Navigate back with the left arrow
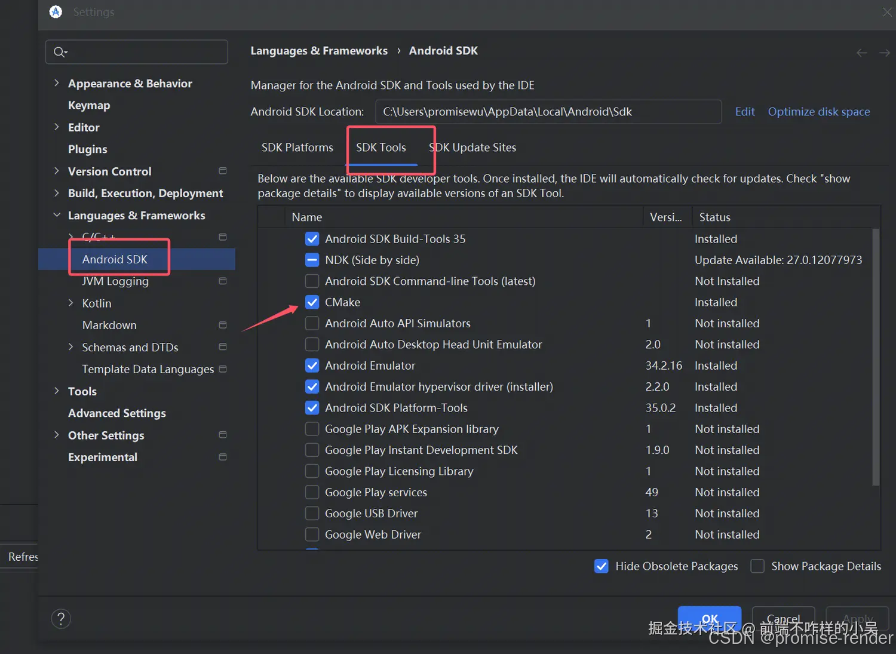896x654 pixels. click(862, 53)
